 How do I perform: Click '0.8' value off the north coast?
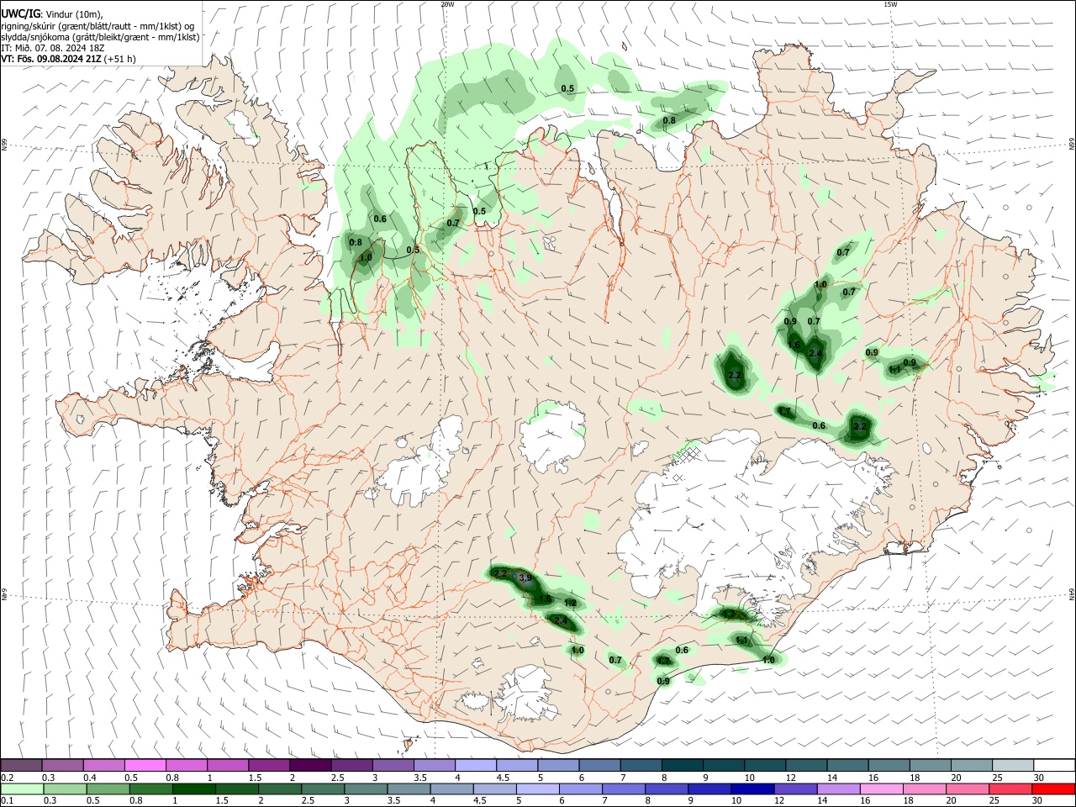(669, 121)
